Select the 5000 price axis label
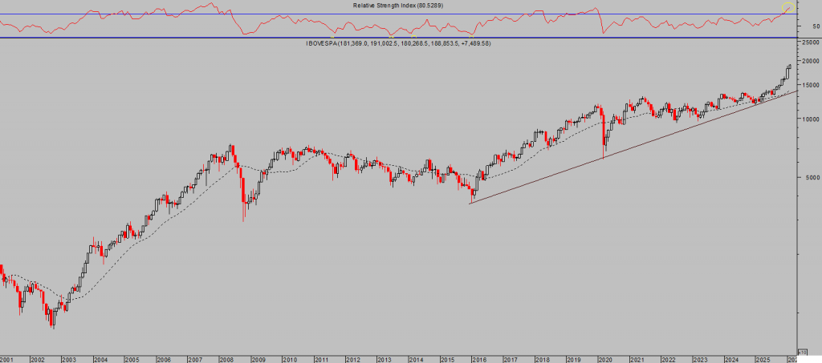This screenshot has width=822, height=363. 812,177
